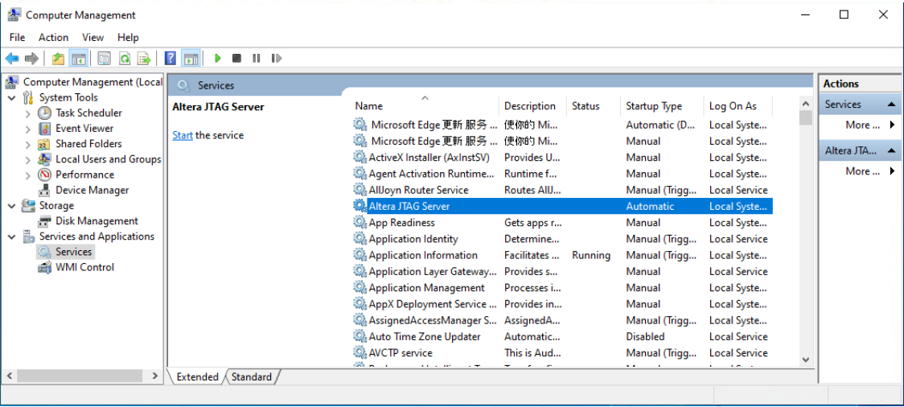The width and height of the screenshot is (904, 407).
Task: Select WMI Control in the tree
Action: pos(84,268)
